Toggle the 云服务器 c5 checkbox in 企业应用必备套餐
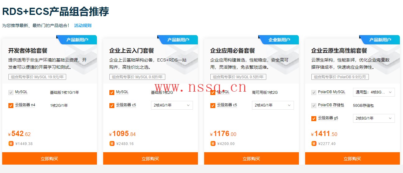This screenshot has width=403, height=173. (x=213, y=105)
